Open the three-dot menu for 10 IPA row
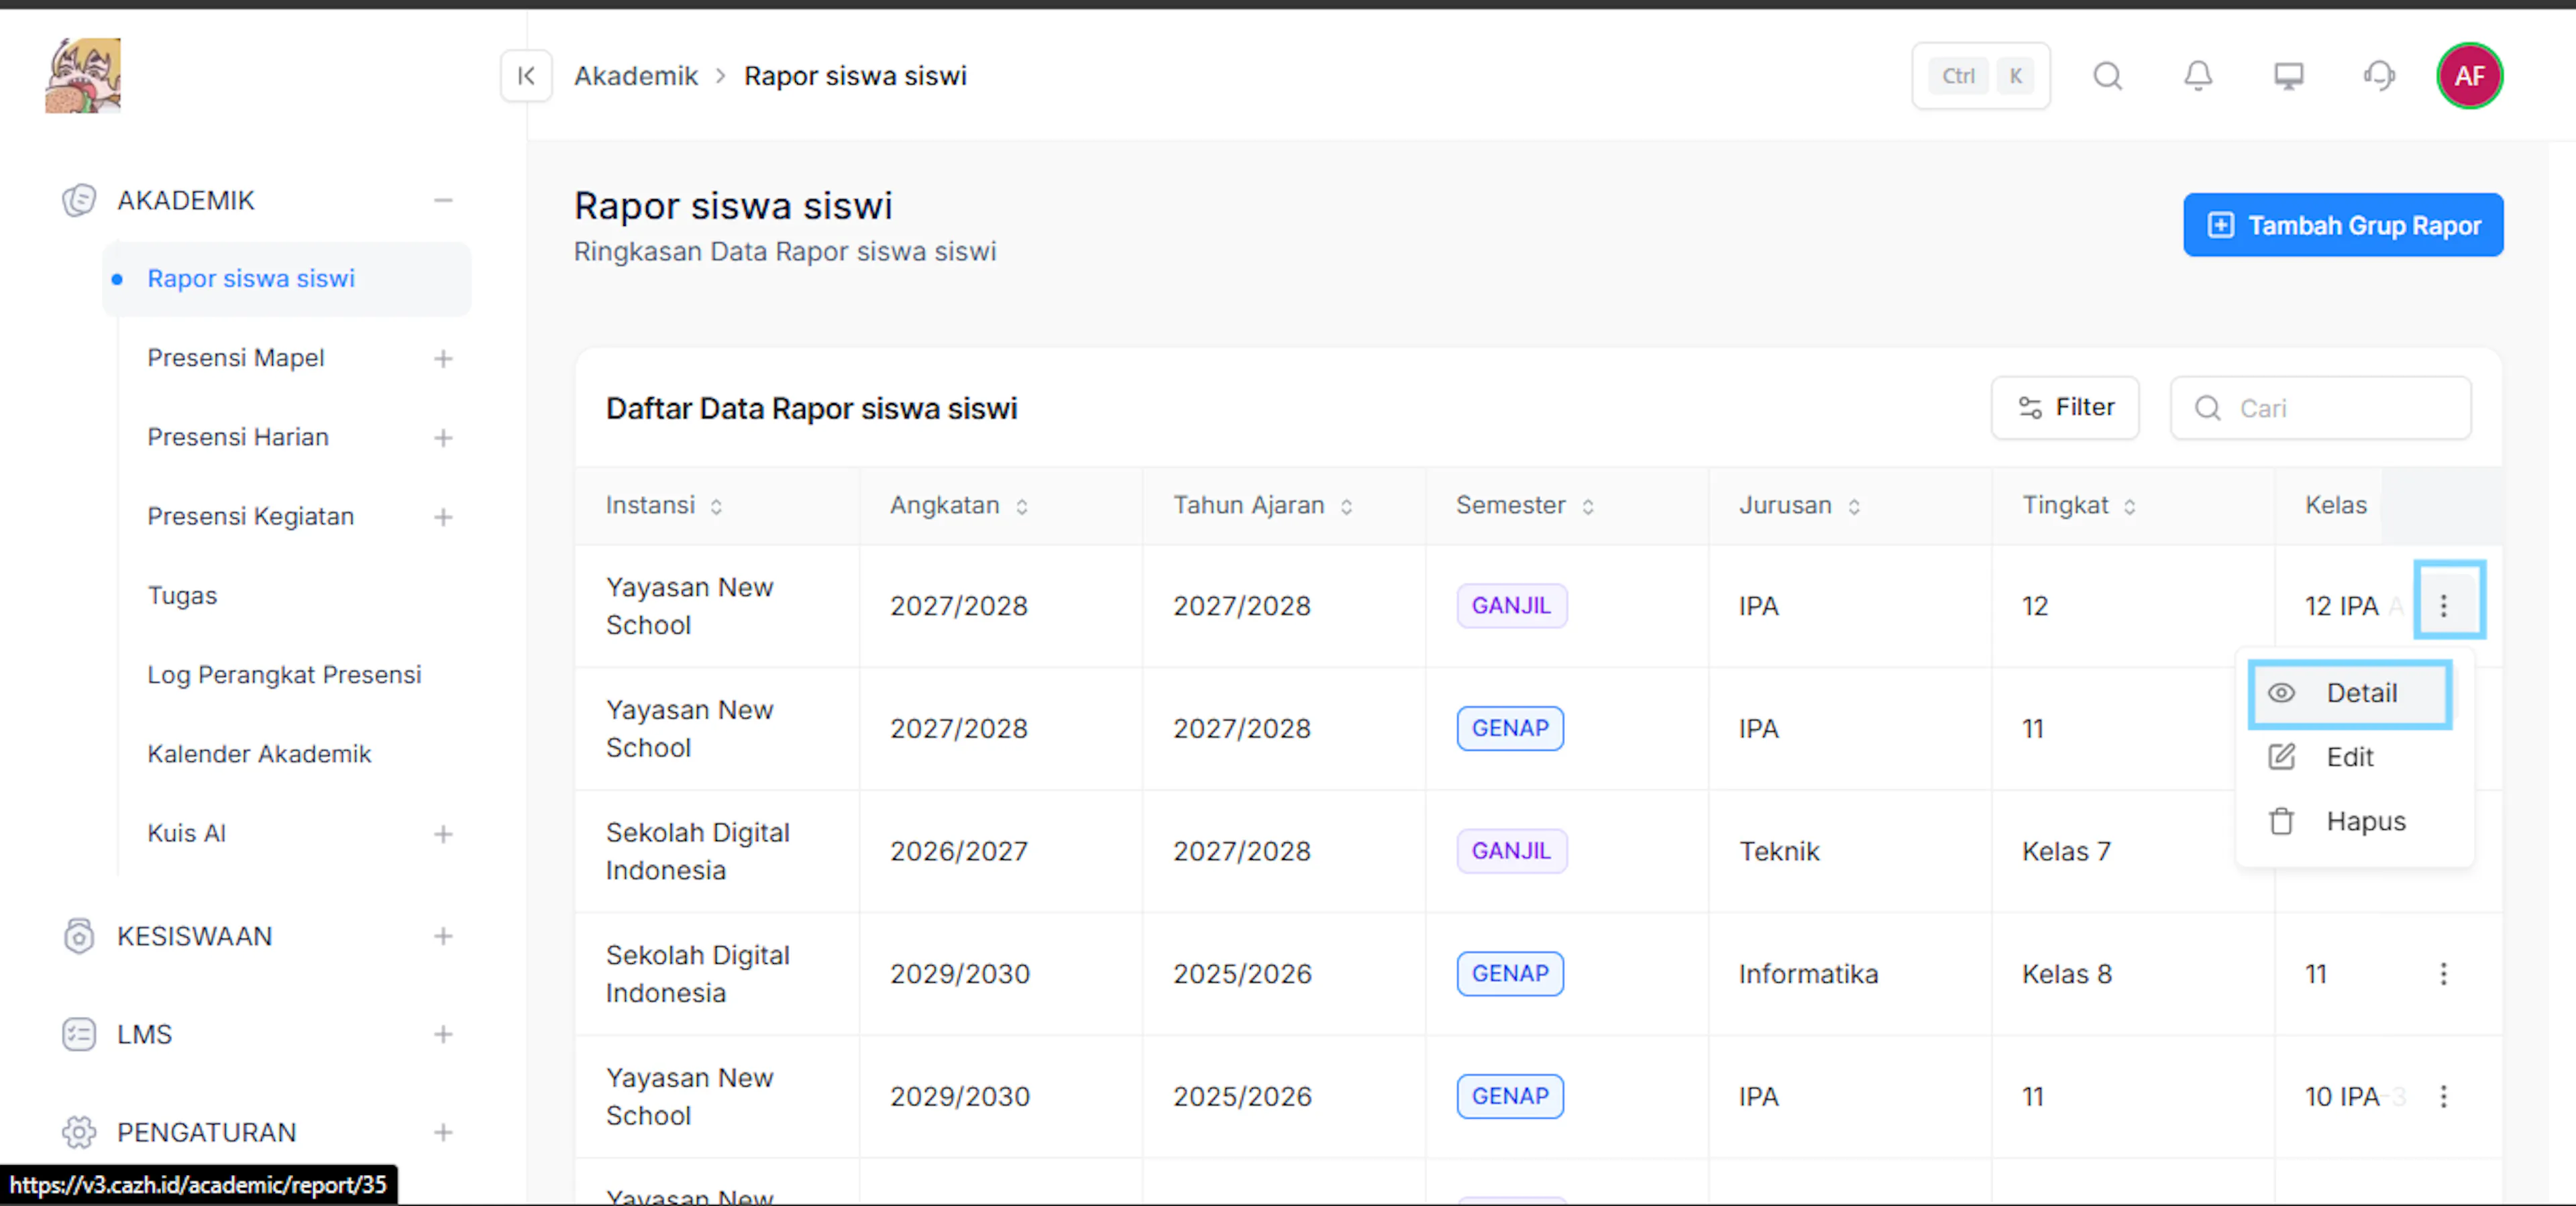Screen dimensions: 2576x1206 coord(2444,1097)
